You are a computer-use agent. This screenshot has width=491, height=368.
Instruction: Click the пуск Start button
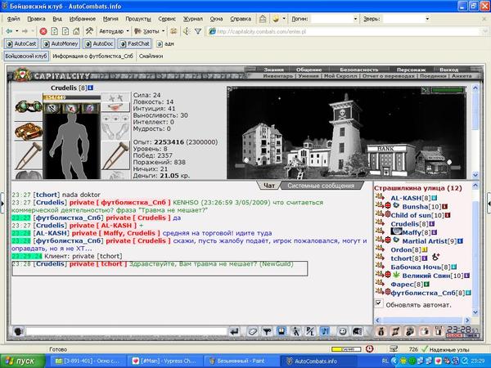23,361
